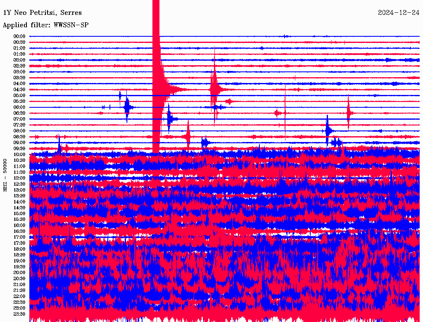Select the 18:00 time label
Screen dimensions: 423x322
coord(19,249)
